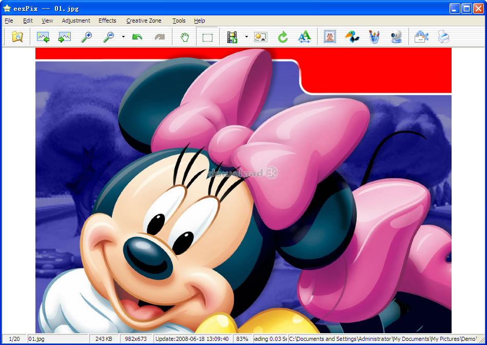This screenshot has width=487, height=345.
Task: Click the zoom in magnifier
Action: [87, 37]
